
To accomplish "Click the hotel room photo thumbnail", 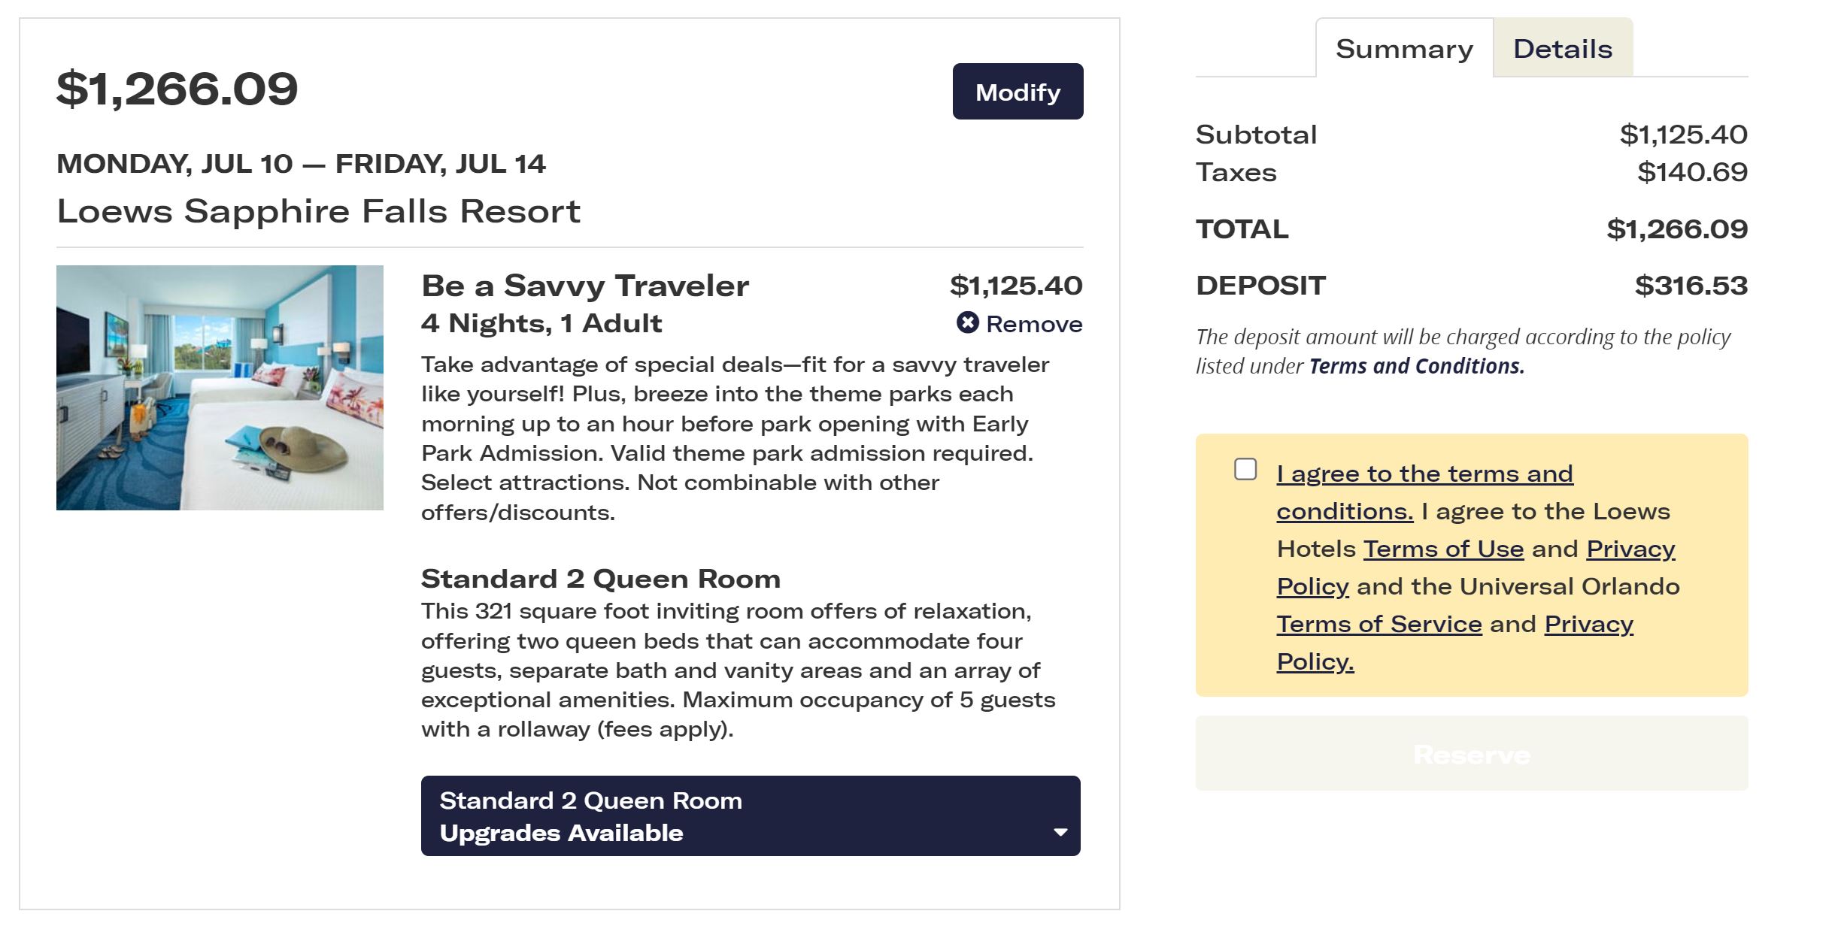I will tap(220, 387).
